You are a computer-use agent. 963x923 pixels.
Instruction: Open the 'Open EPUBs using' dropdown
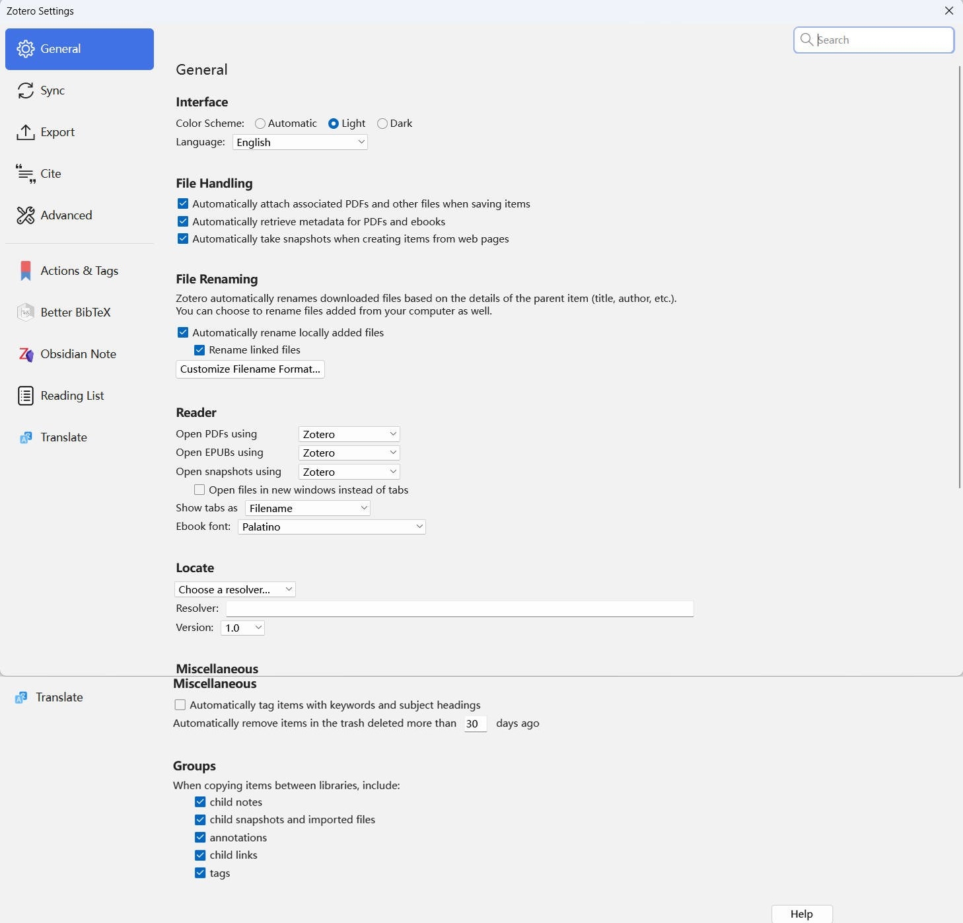[x=349, y=453]
